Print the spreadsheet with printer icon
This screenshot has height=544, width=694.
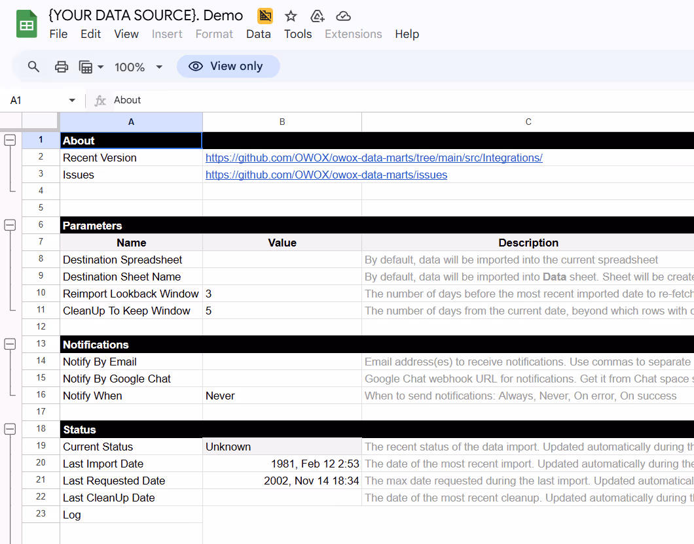point(62,67)
